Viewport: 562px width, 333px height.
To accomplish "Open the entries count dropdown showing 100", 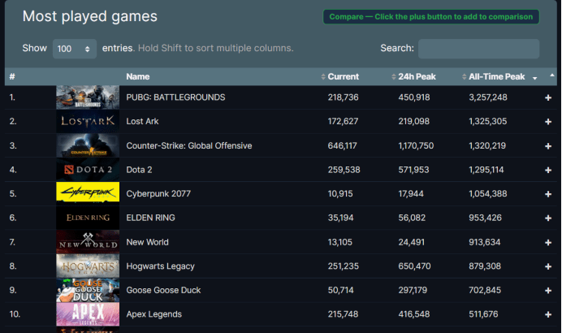I will [x=75, y=49].
